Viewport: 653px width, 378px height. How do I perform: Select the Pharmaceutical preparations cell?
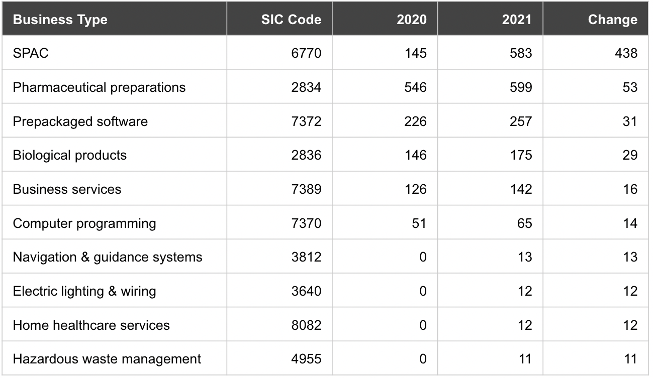point(99,87)
